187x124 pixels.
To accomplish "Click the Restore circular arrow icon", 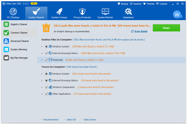I will click(x=131, y=4).
